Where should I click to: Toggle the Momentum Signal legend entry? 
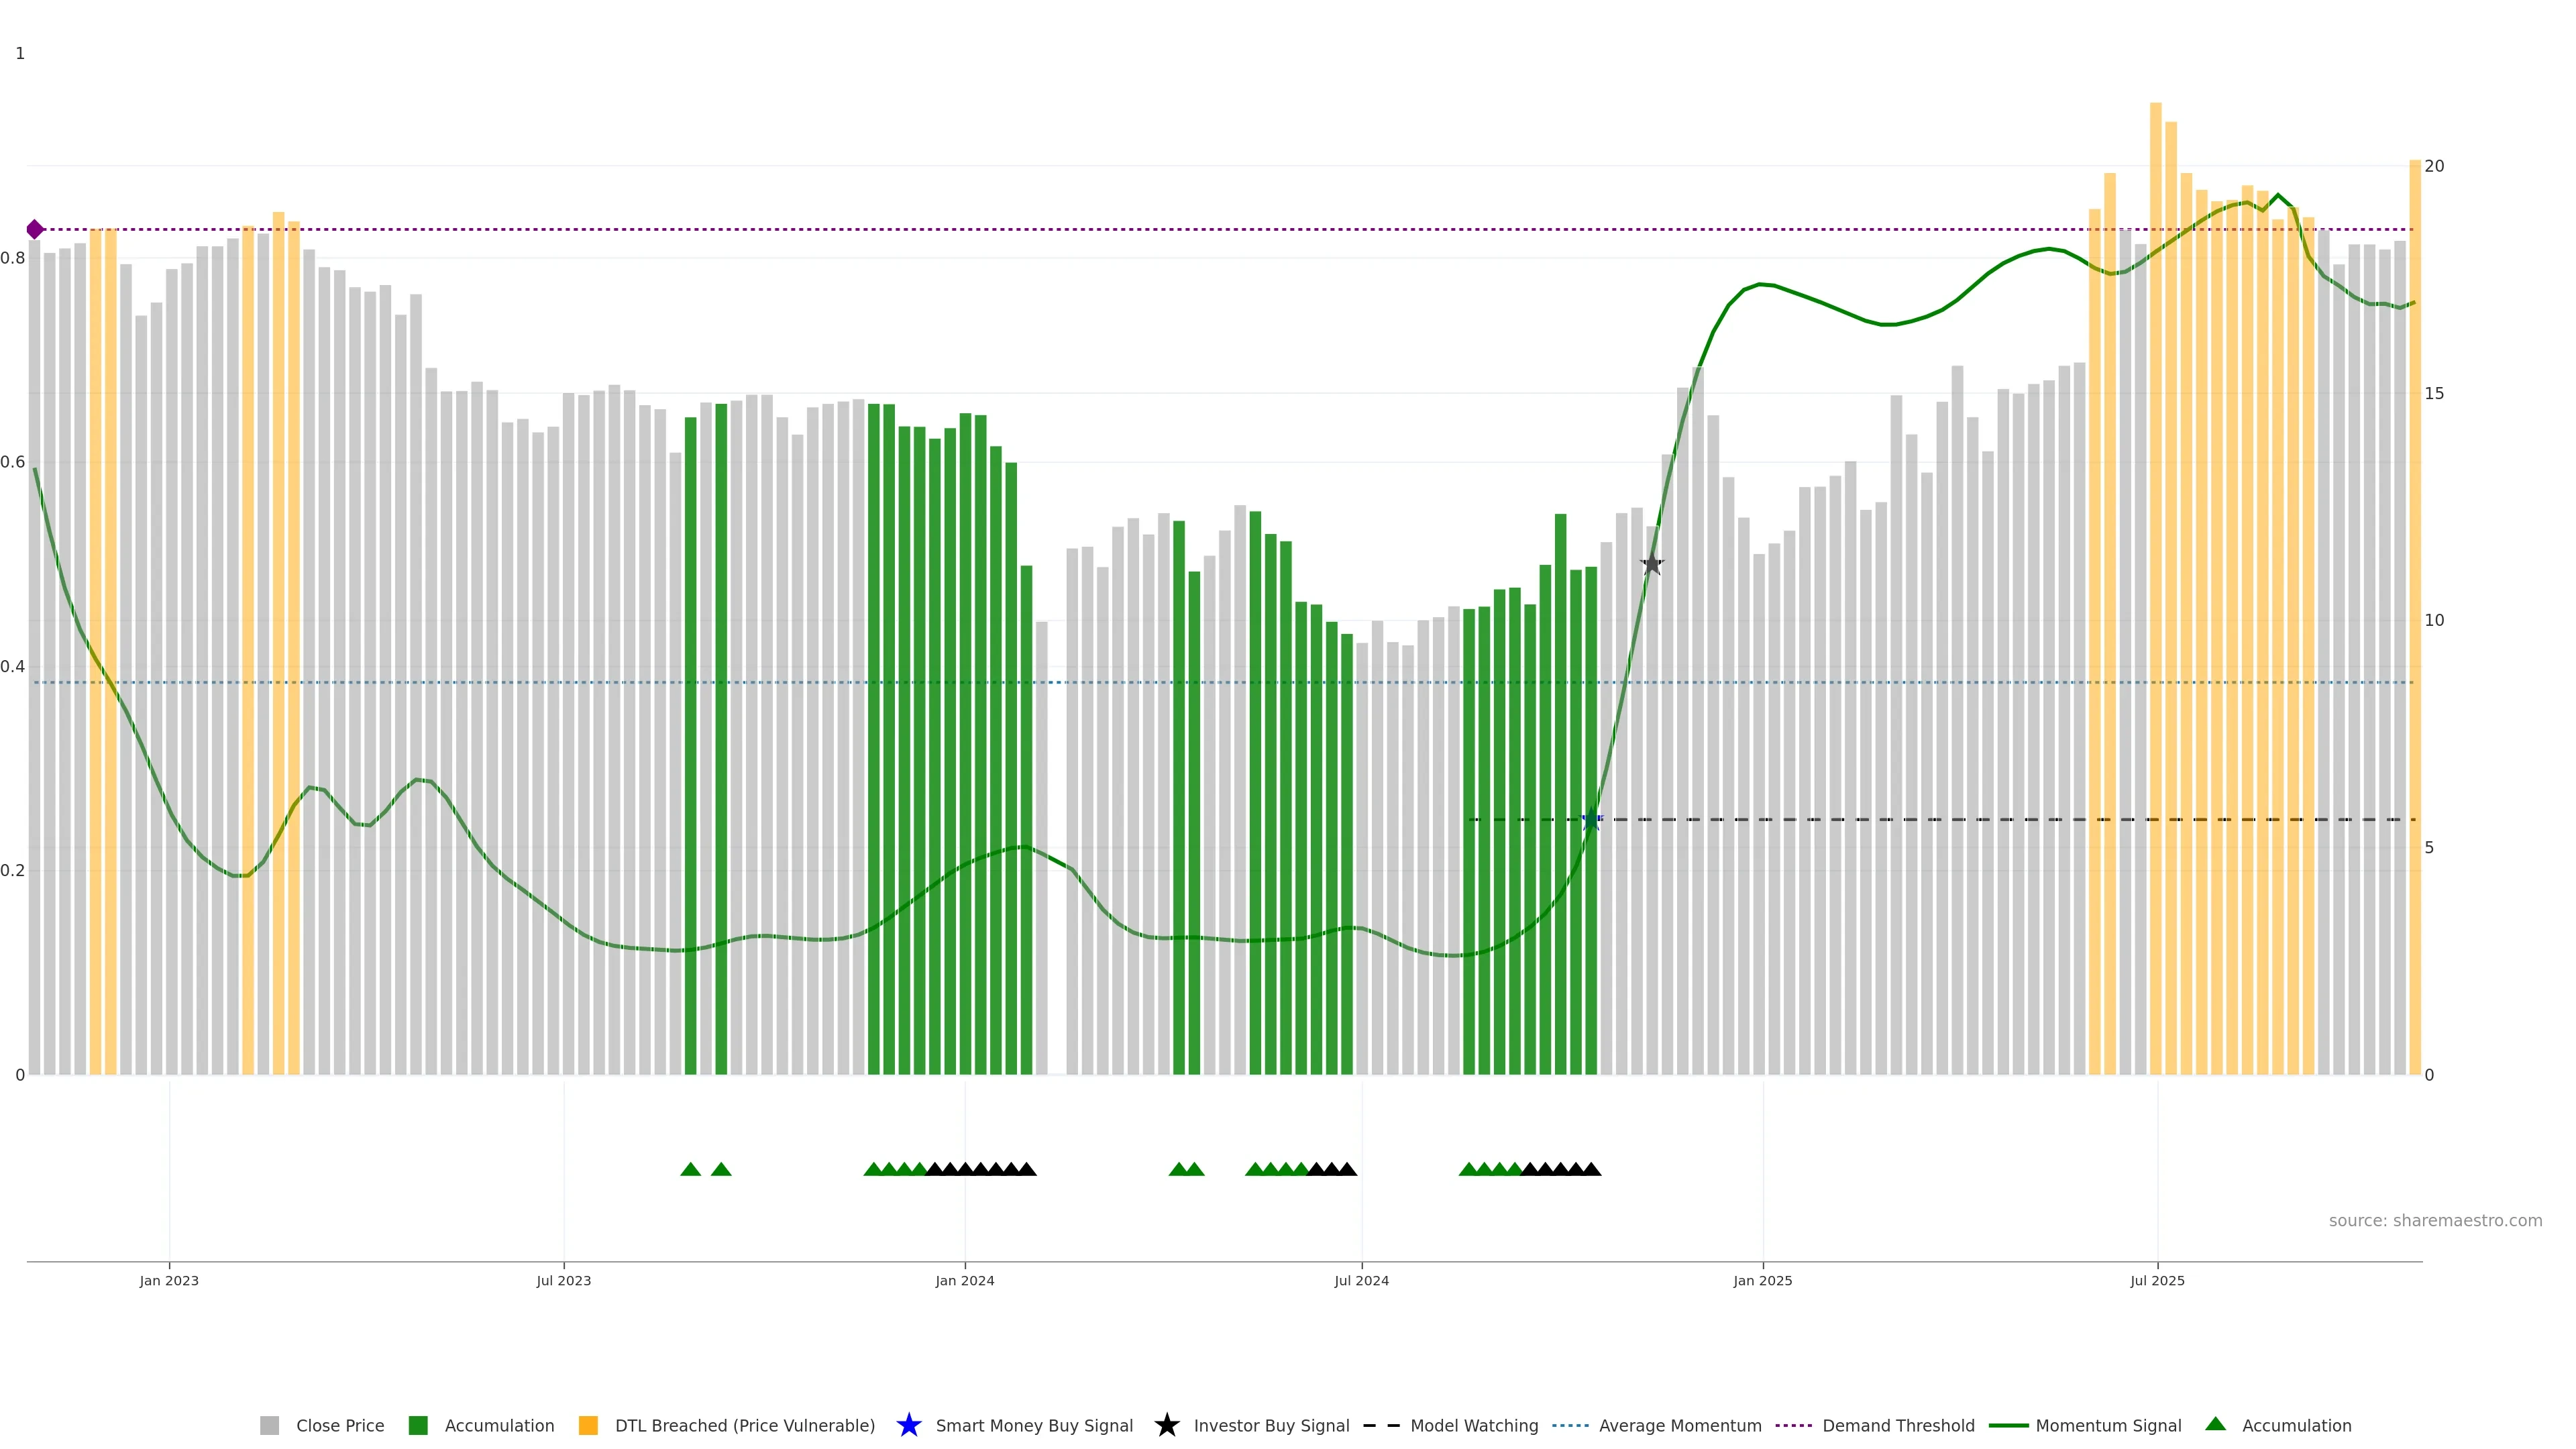tap(2108, 1425)
